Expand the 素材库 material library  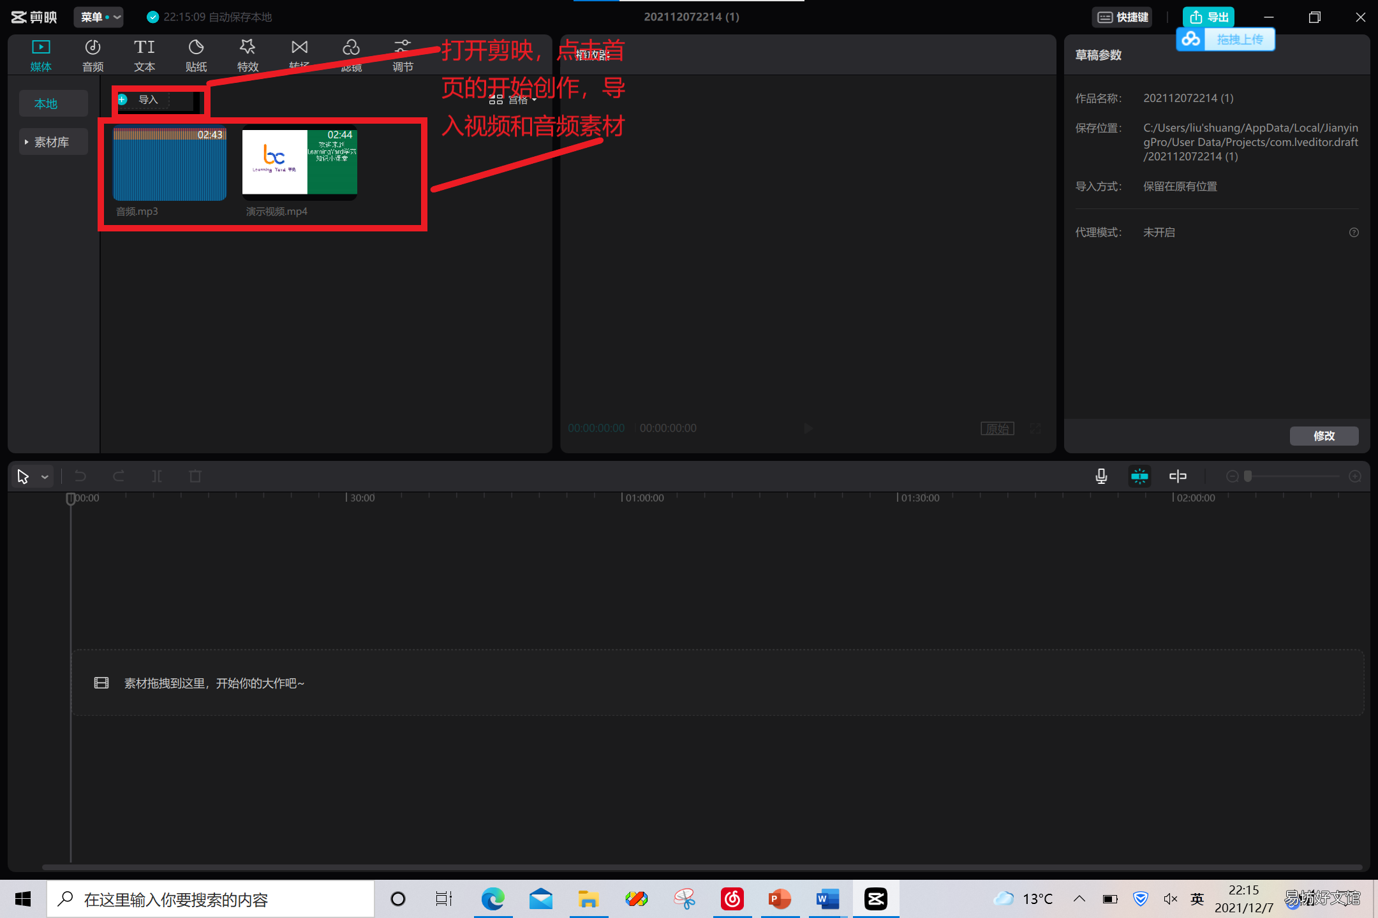click(x=54, y=142)
